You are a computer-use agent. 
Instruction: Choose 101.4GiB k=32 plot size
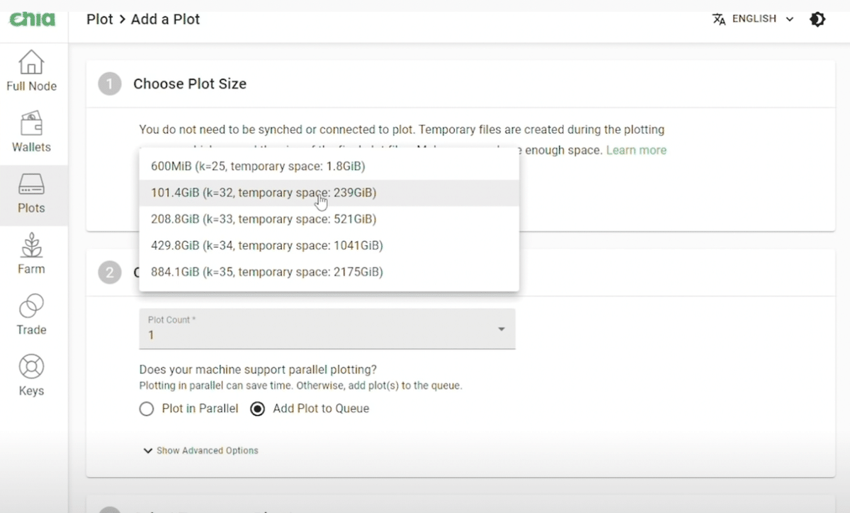(x=263, y=192)
